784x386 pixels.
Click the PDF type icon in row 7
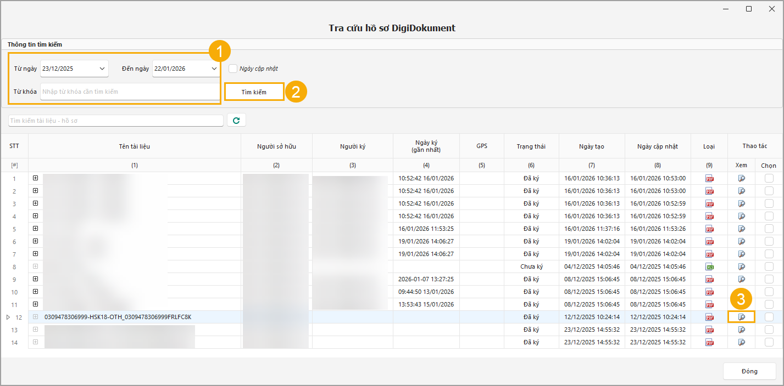click(x=709, y=254)
